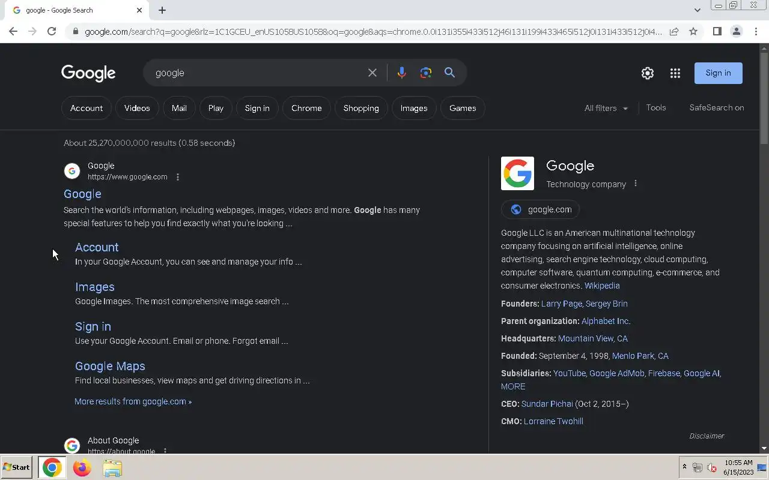
Task: Open a new browser tab
Action: [162, 10]
